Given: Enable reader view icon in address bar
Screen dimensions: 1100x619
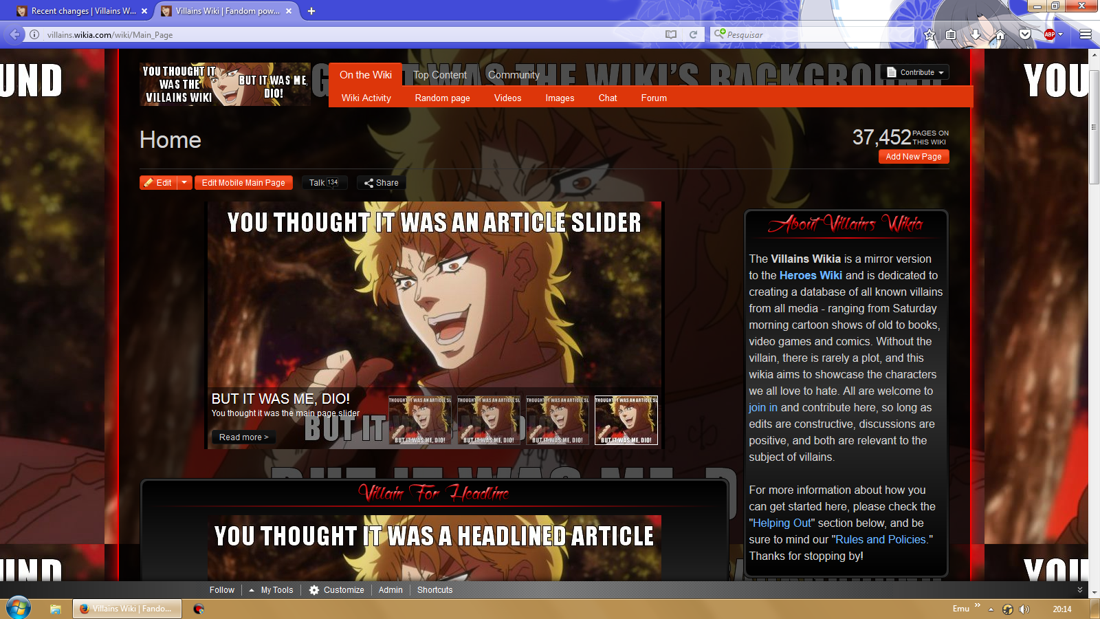Looking at the screenshot, I should coord(671,34).
